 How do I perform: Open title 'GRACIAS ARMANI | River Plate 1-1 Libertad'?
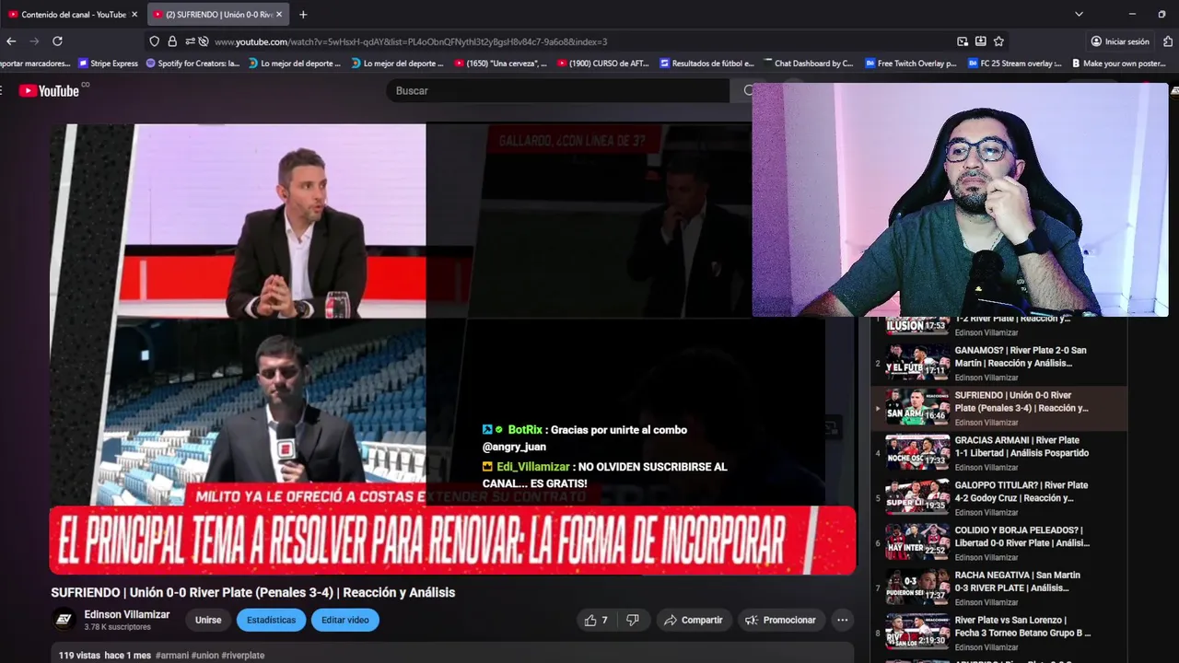point(1021,446)
